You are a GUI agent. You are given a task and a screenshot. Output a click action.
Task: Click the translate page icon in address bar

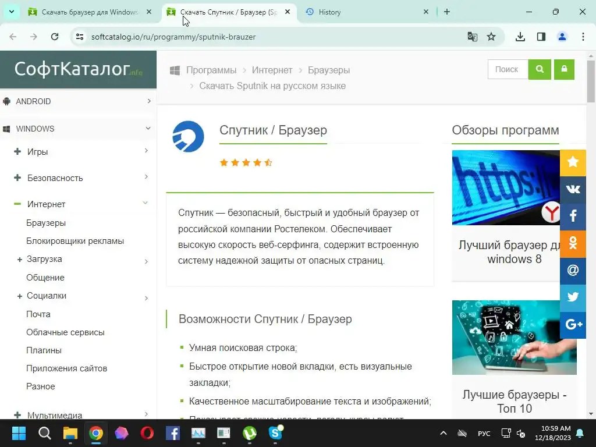click(472, 37)
